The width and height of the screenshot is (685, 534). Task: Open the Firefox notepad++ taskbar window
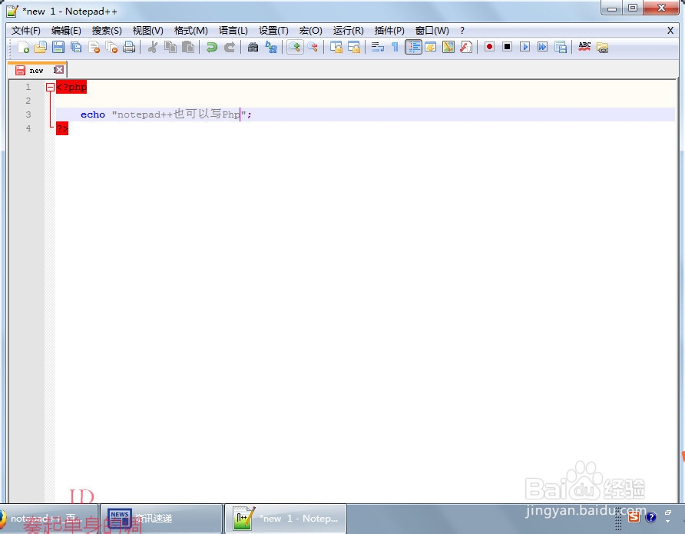tap(48, 519)
